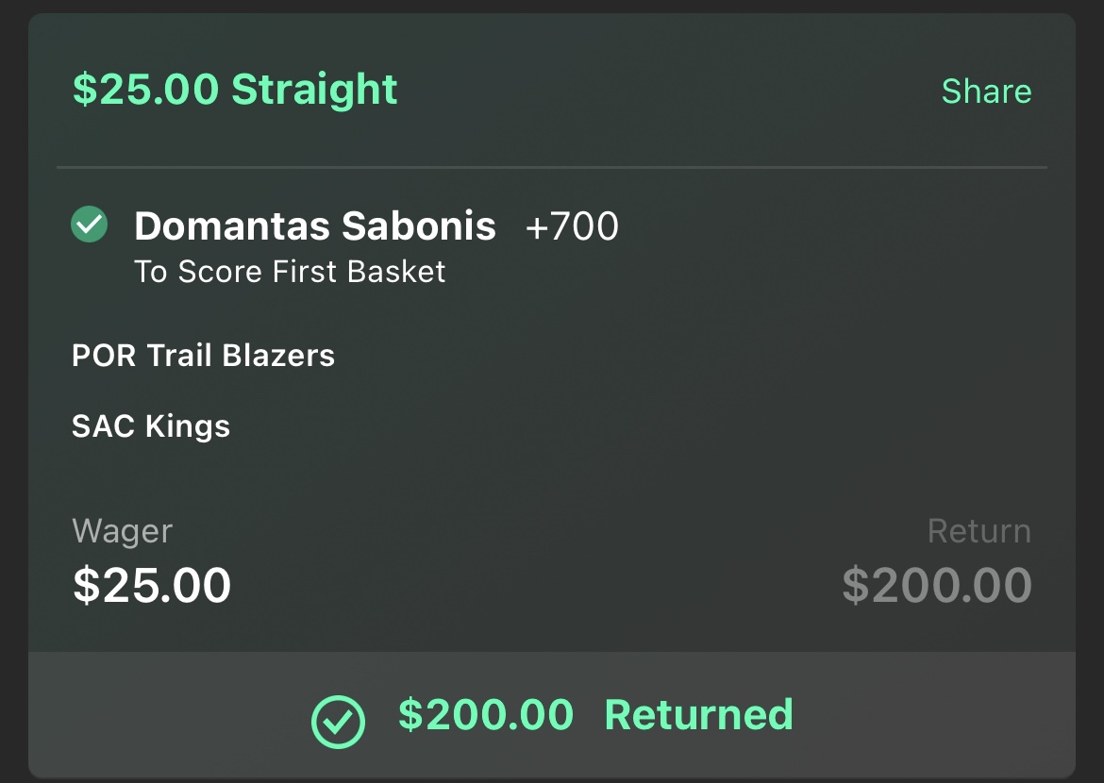This screenshot has height=783, width=1104.
Task: Select the $25.00 Straight heading
Action: (235, 91)
